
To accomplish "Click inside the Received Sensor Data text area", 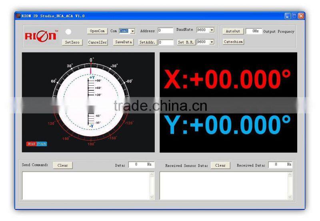I will [224, 186].
